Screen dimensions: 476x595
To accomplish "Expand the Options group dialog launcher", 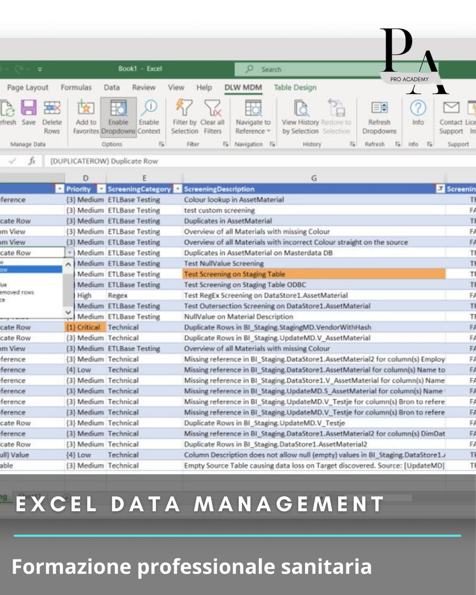I will click(x=162, y=144).
